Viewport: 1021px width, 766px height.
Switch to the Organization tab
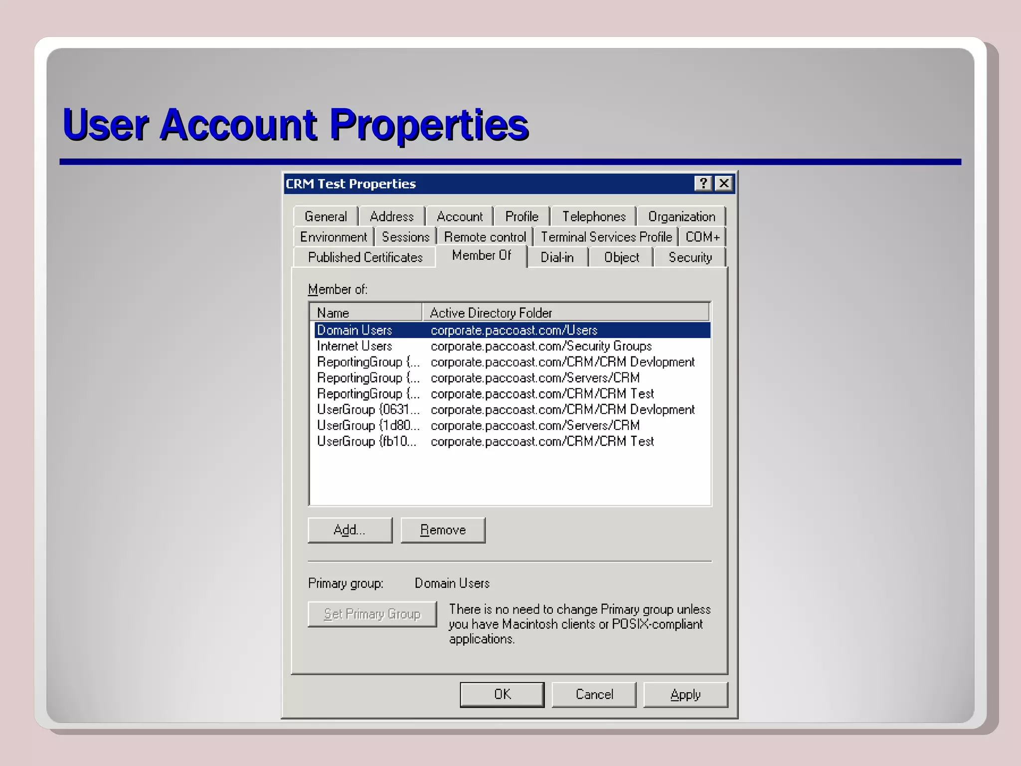click(x=681, y=216)
